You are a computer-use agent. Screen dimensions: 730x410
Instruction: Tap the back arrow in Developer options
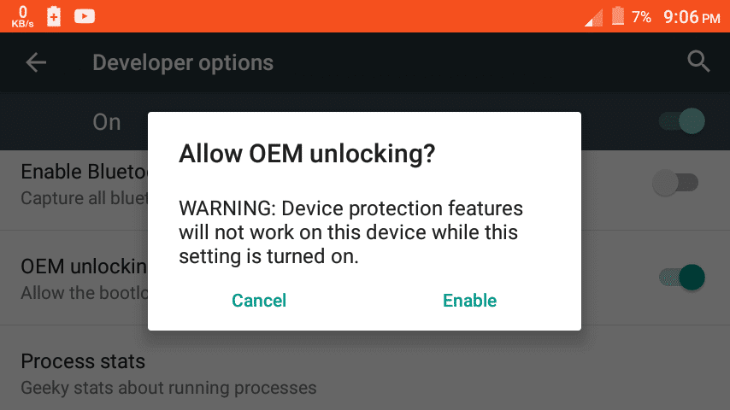[x=36, y=62]
